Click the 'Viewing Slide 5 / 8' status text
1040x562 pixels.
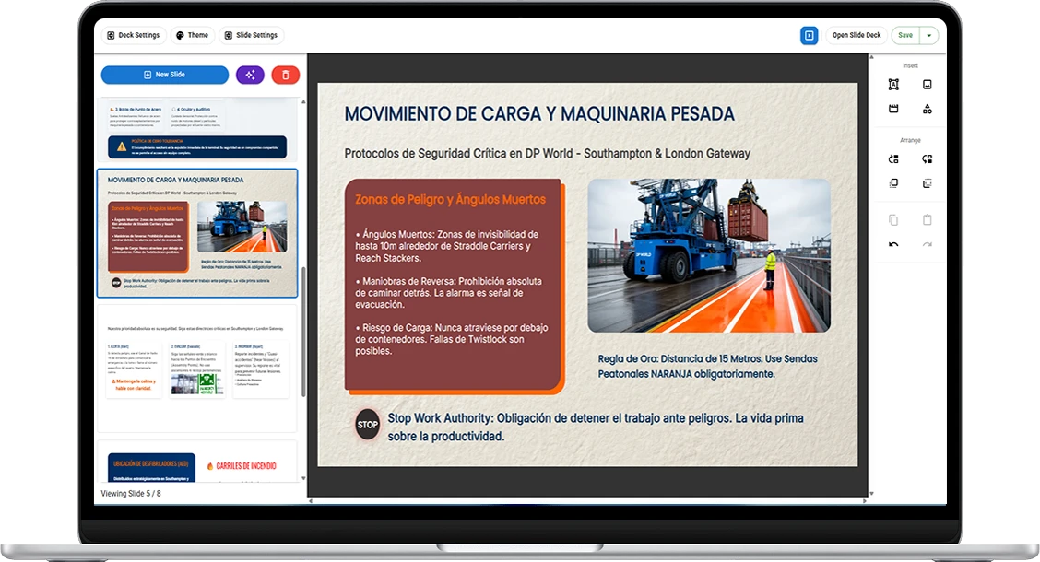pyautogui.click(x=131, y=494)
